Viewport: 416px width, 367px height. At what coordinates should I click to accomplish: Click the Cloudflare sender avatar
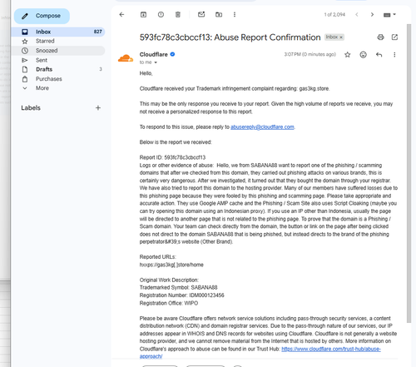point(126,58)
